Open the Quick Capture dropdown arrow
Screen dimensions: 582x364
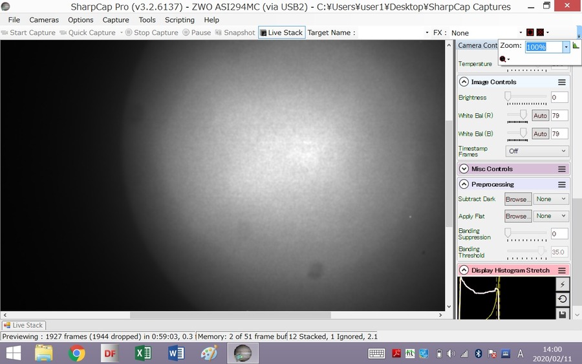[121, 33]
